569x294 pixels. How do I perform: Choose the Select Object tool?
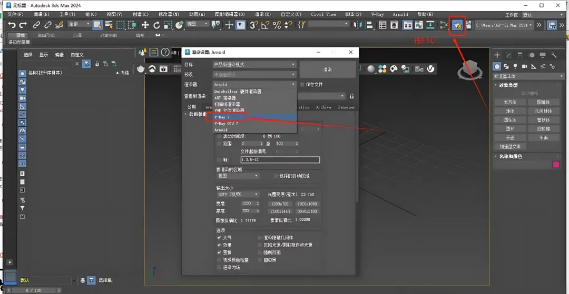(x=97, y=25)
